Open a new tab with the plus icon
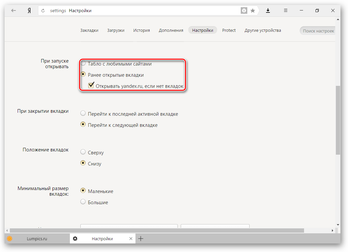The width and height of the screenshot is (348, 252). coord(141,239)
